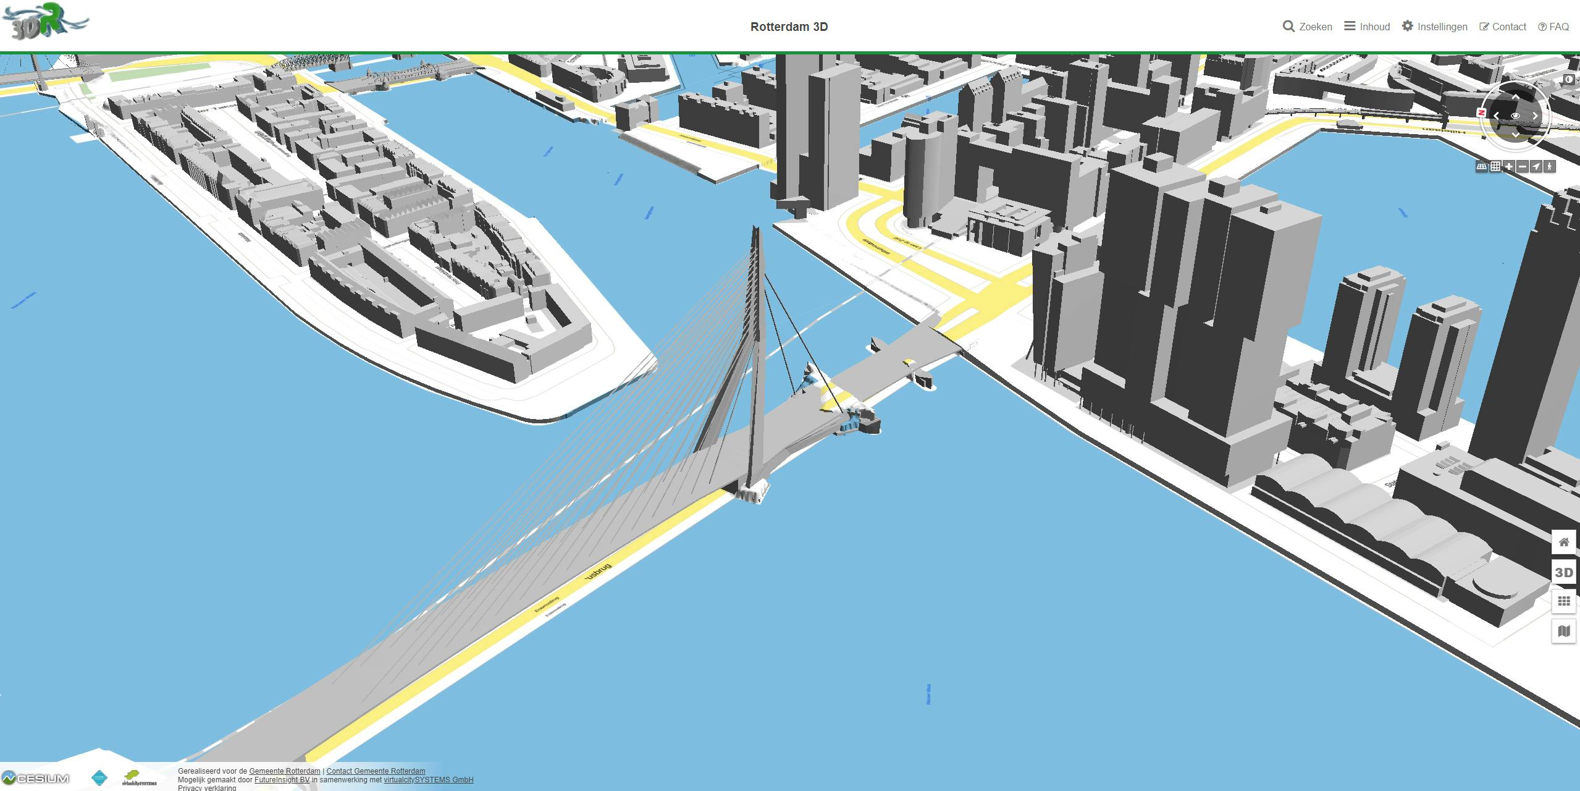
Task: Open the grid tiles button on right sidebar
Action: click(1563, 601)
